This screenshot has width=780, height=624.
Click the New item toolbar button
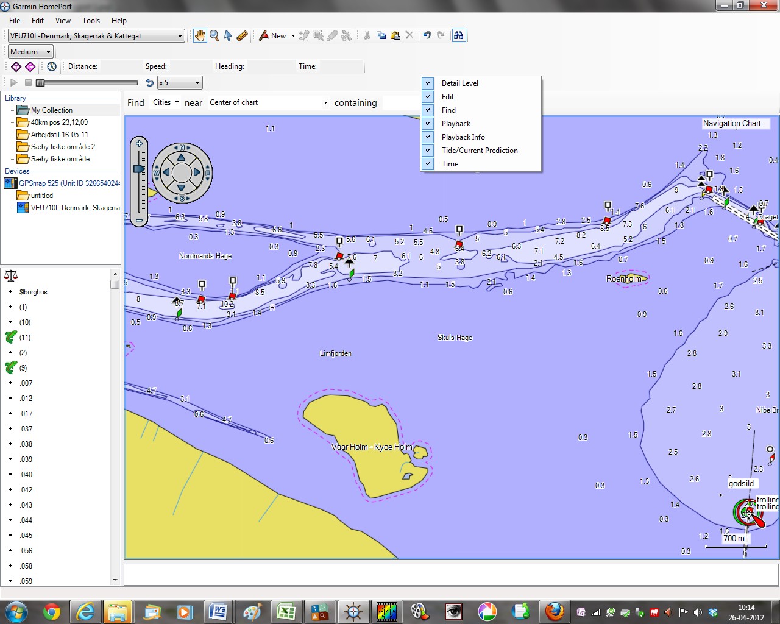coord(272,35)
